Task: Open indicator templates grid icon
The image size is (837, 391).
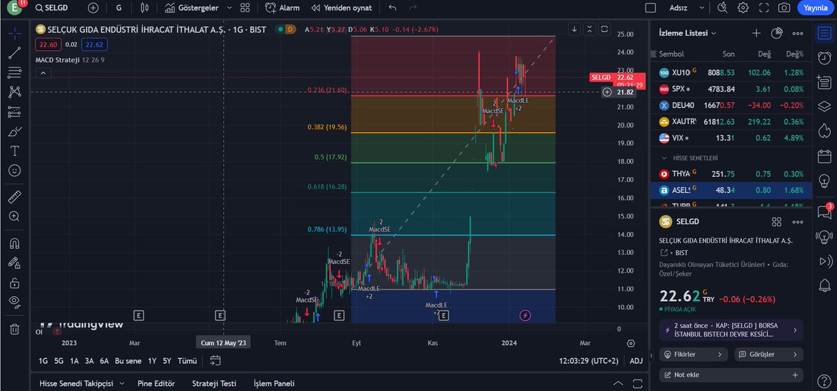Action: 244,8
